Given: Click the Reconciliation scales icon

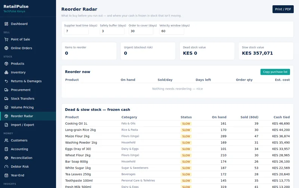Looking at the screenshot, I should [x=6, y=158].
